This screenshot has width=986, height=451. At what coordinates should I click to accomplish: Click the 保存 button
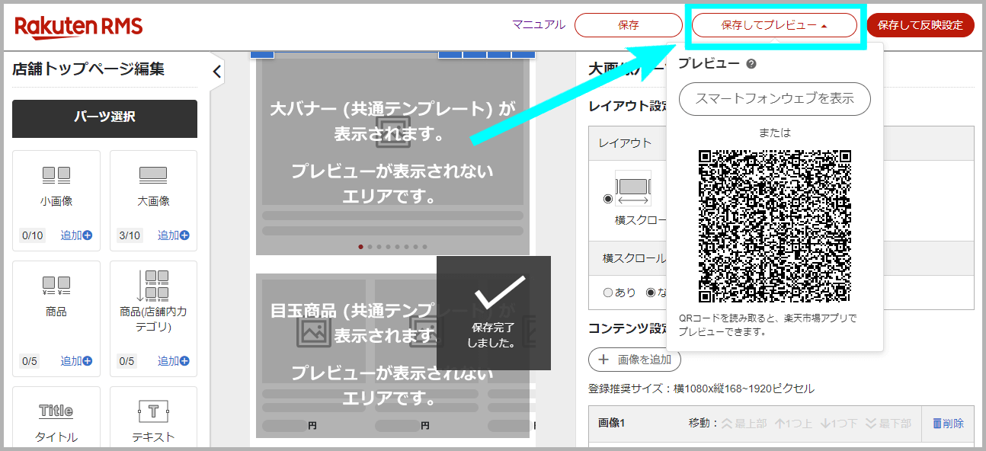click(629, 25)
